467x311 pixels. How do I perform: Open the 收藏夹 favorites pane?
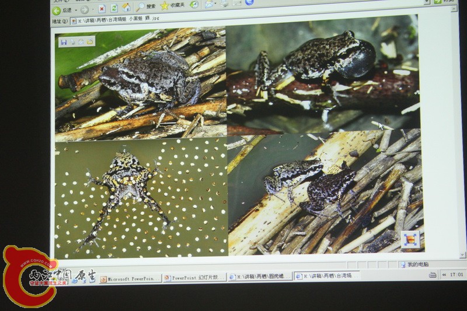pyautogui.click(x=173, y=5)
